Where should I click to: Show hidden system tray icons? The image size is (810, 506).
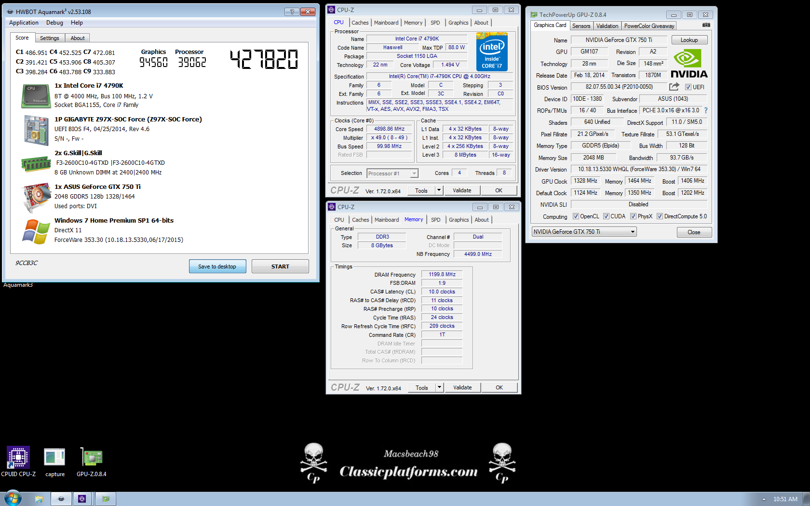(764, 499)
